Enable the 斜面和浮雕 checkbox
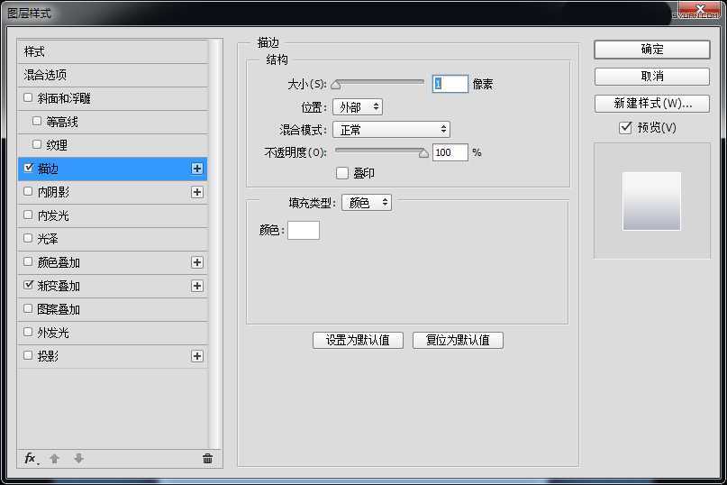 pos(29,98)
